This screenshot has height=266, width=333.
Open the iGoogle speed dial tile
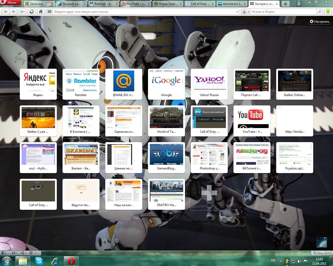coord(166,84)
